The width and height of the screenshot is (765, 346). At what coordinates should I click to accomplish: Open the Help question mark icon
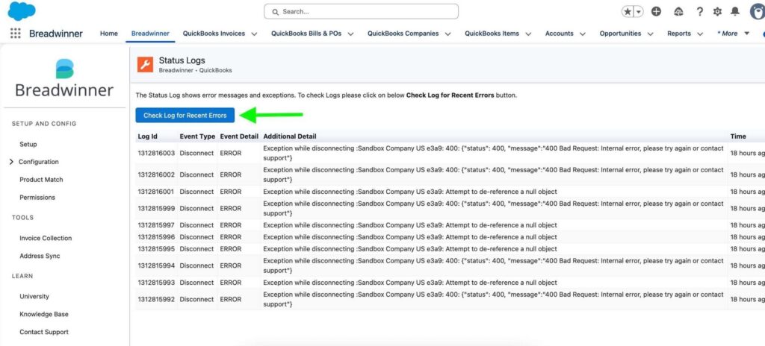(699, 12)
